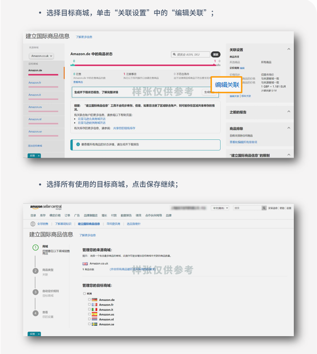Select Amazon.es in the target marketplace sidebar
This screenshot has width=317, height=354.
(x=35, y=107)
